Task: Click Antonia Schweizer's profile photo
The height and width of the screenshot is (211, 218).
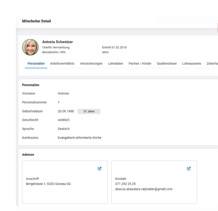Action: 30,47
